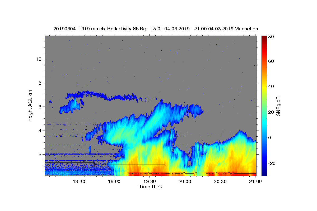Click the 'Muenchen' location label in title

246,29
